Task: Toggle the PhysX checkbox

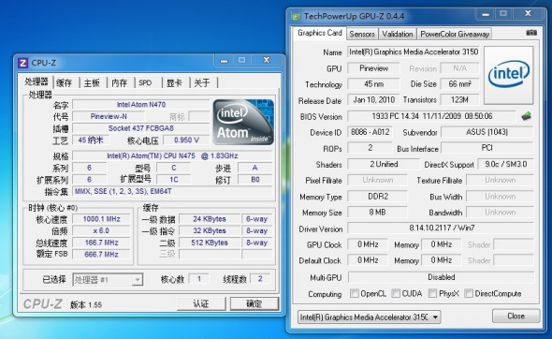Action: click(432, 293)
